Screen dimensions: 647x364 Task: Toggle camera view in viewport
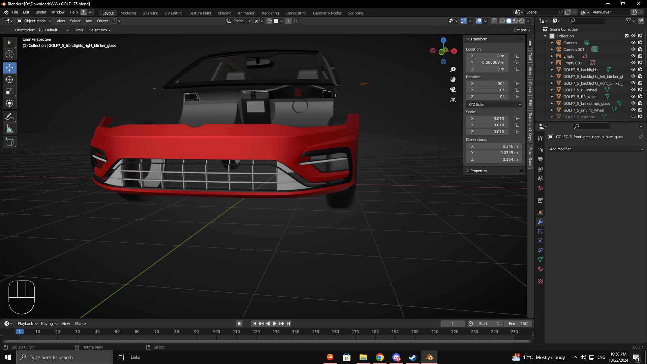point(453,90)
